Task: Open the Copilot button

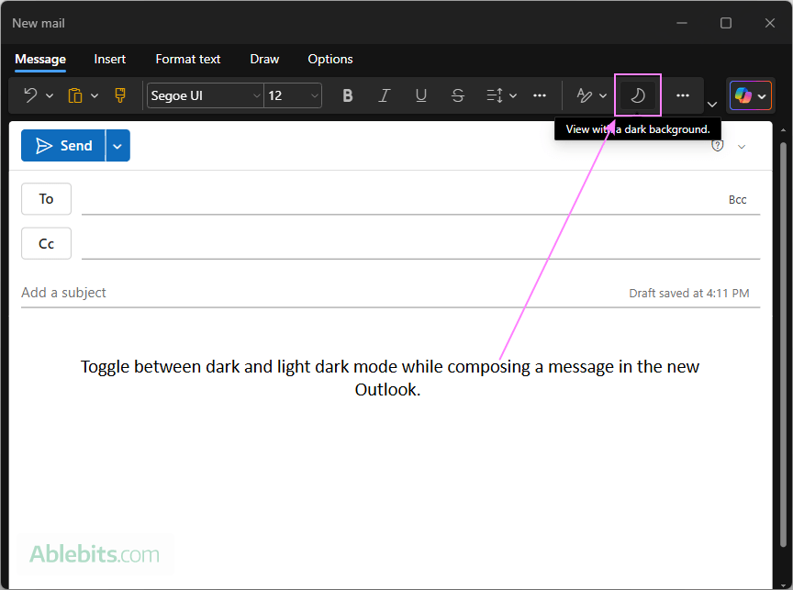Action: click(751, 95)
